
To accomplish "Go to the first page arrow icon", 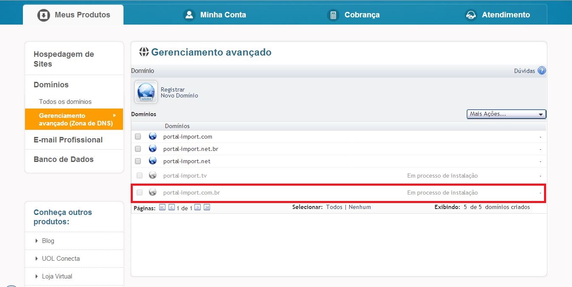I will click(x=162, y=207).
